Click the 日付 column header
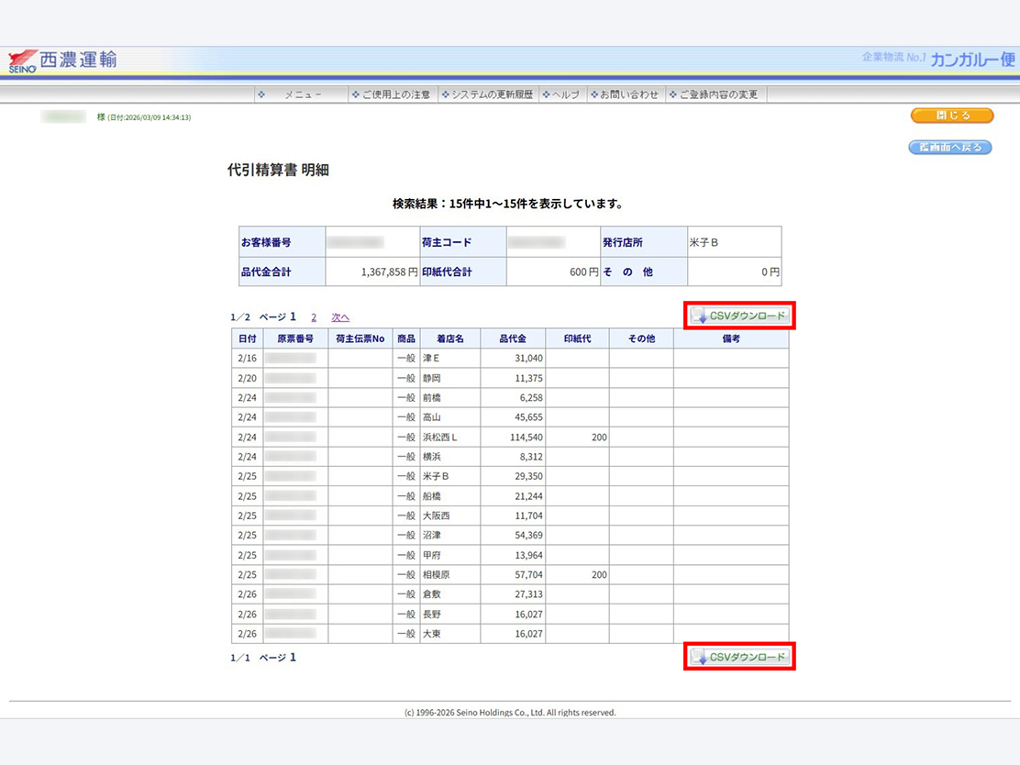Image resolution: width=1020 pixels, height=765 pixels. pyautogui.click(x=247, y=338)
